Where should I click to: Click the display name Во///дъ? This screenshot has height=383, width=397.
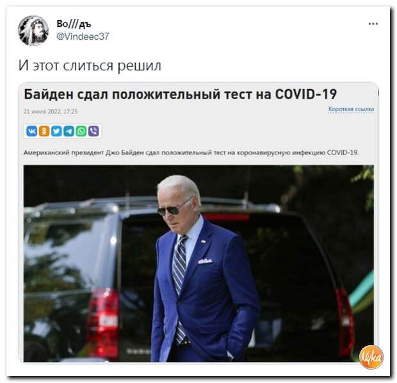[74, 24]
